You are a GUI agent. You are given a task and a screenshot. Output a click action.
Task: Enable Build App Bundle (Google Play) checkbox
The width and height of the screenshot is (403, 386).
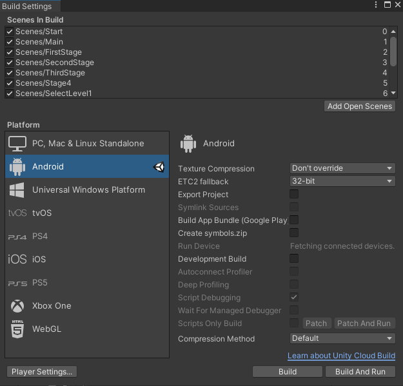(x=294, y=220)
